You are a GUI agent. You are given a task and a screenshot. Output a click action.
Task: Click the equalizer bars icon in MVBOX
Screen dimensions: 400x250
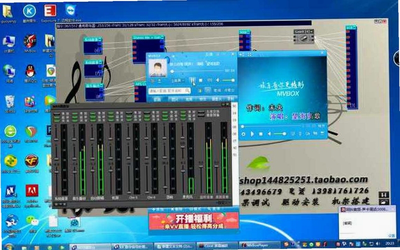point(209,80)
